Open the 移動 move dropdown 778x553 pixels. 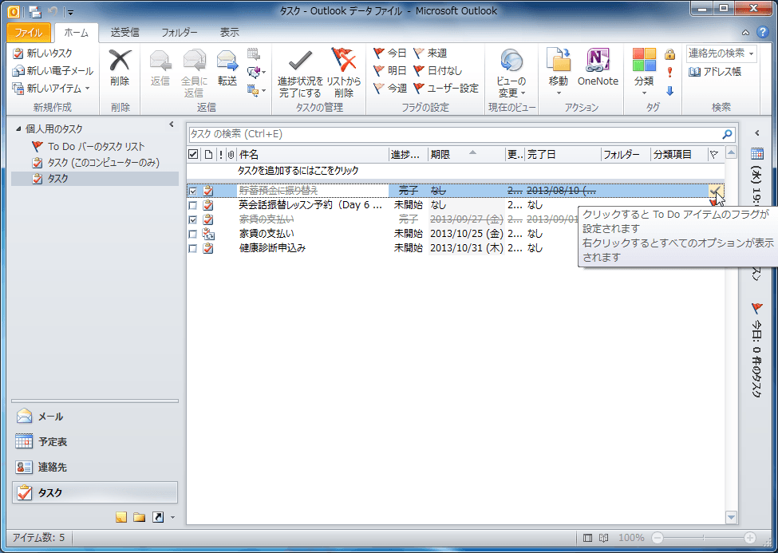pyautogui.click(x=559, y=72)
